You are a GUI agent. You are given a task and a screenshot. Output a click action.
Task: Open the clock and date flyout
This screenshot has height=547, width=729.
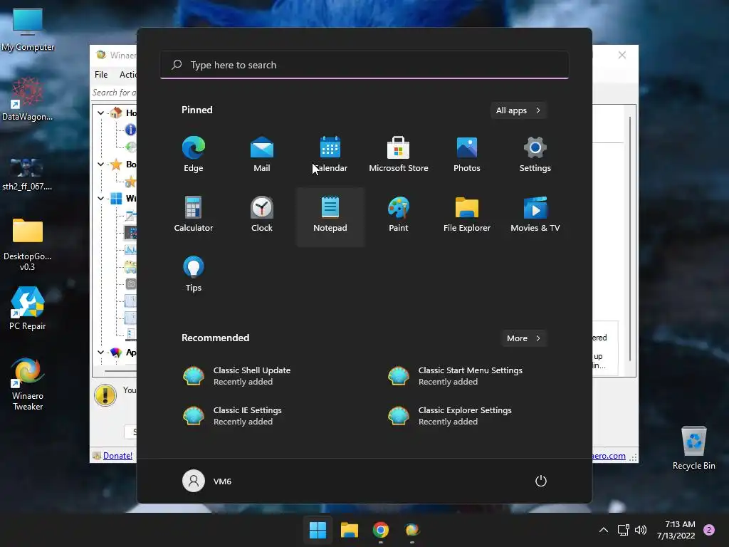[x=676, y=530]
